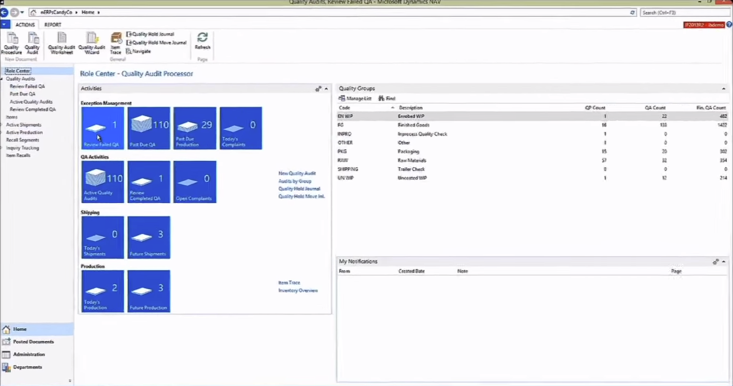Open the help icon
Image resolution: width=733 pixels, height=386 pixels.
point(729,25)
